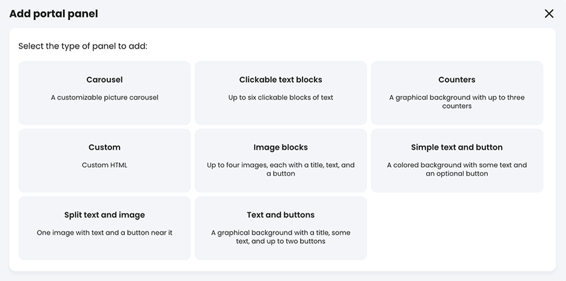The image size is (566, 281).
Task: Click the 'Add portal panel' dialog title
Action: (53, 13)
